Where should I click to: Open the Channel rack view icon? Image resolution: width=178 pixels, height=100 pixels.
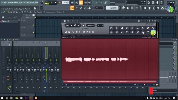click(x=132, y=8)
